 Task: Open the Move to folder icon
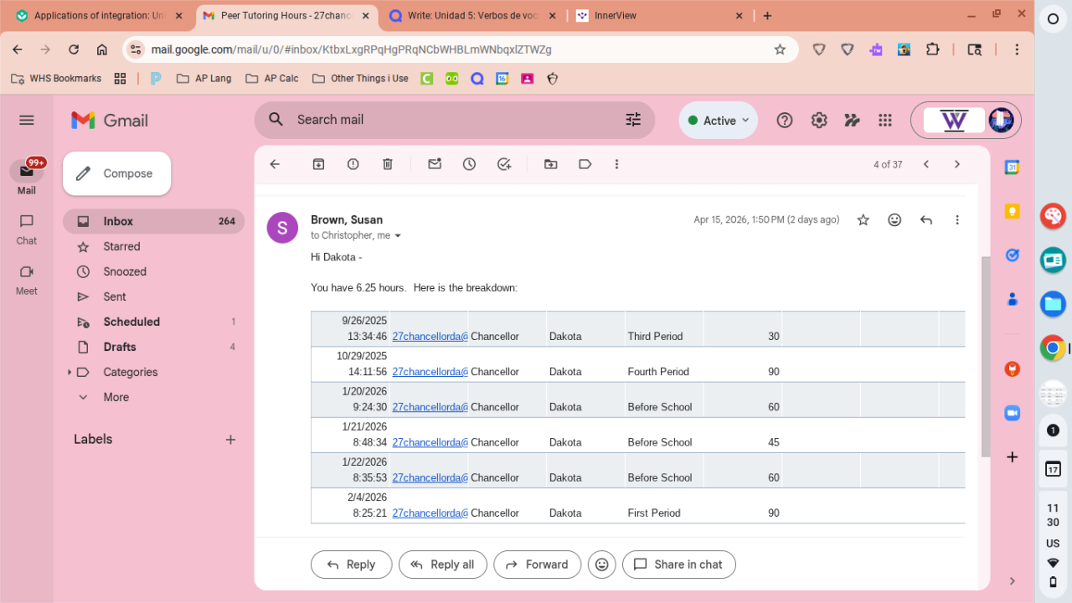(x=550, y=164)
